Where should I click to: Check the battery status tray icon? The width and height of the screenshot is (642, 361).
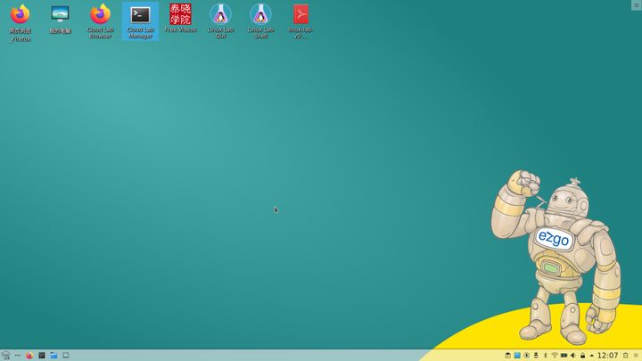(564, 356)
